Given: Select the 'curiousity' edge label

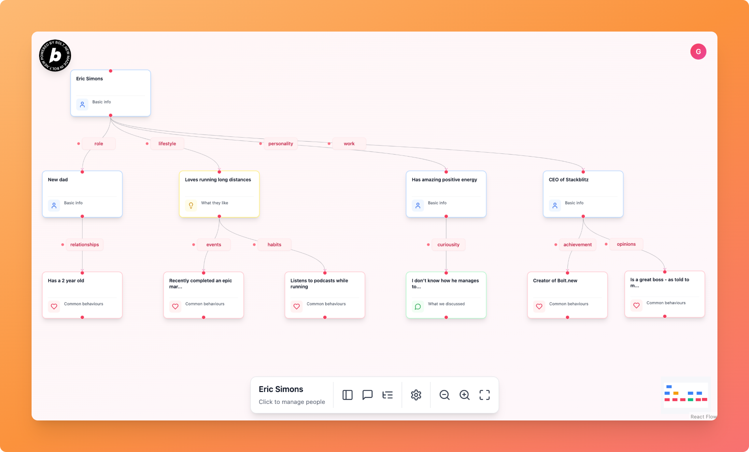Looking at the screenshot, I should coord(448,245).
